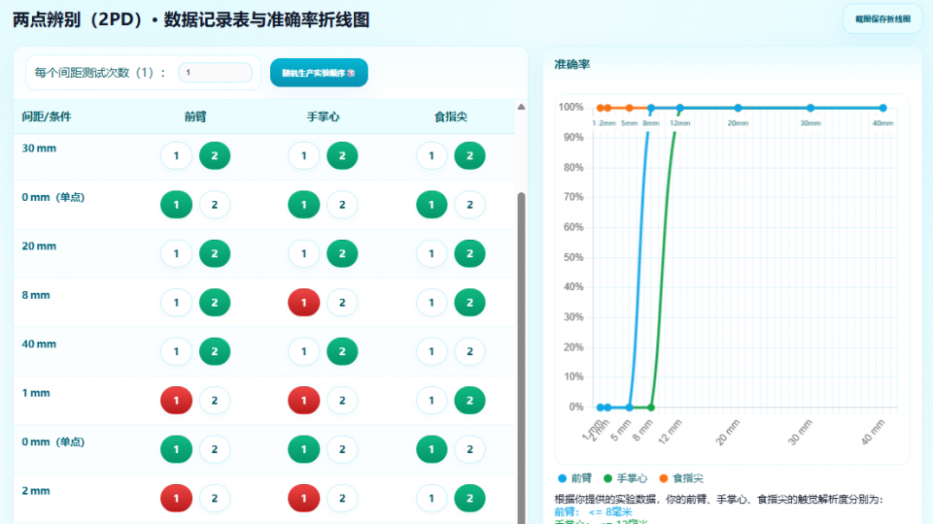Image resolution: width=933 pixels, height=524 pixels.
Task: Click the table scrollbar up arrow
Action: [x=521, y=107]
